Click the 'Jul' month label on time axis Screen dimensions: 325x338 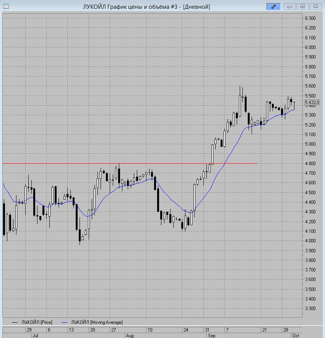click(35, 336)
